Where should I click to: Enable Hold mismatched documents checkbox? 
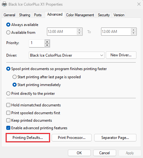coord(8,105)
